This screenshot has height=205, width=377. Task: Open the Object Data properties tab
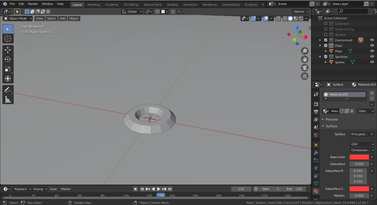316,184
